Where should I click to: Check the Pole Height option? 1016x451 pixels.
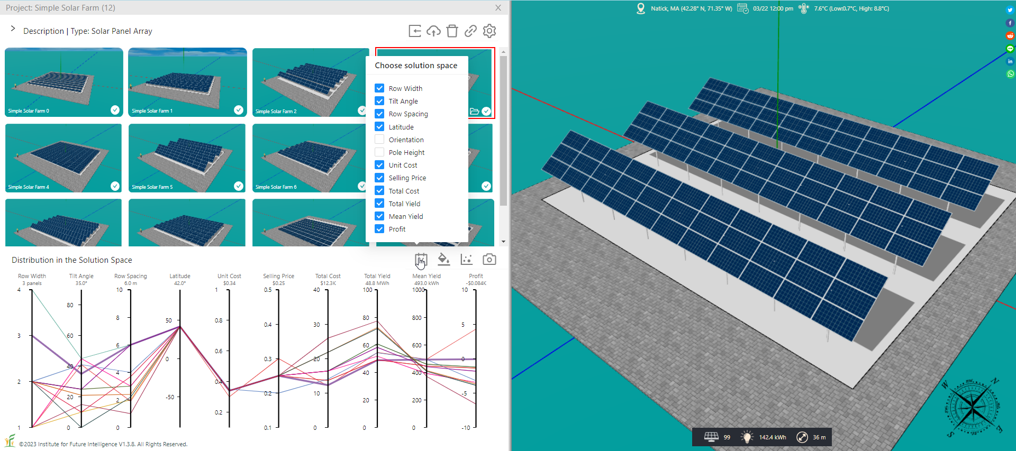coord(379,152)
